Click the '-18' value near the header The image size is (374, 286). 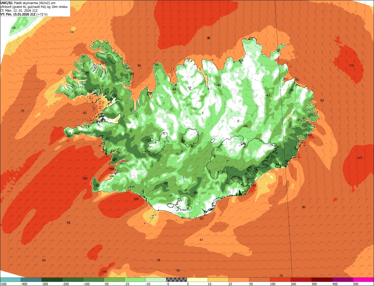[13, 28]
